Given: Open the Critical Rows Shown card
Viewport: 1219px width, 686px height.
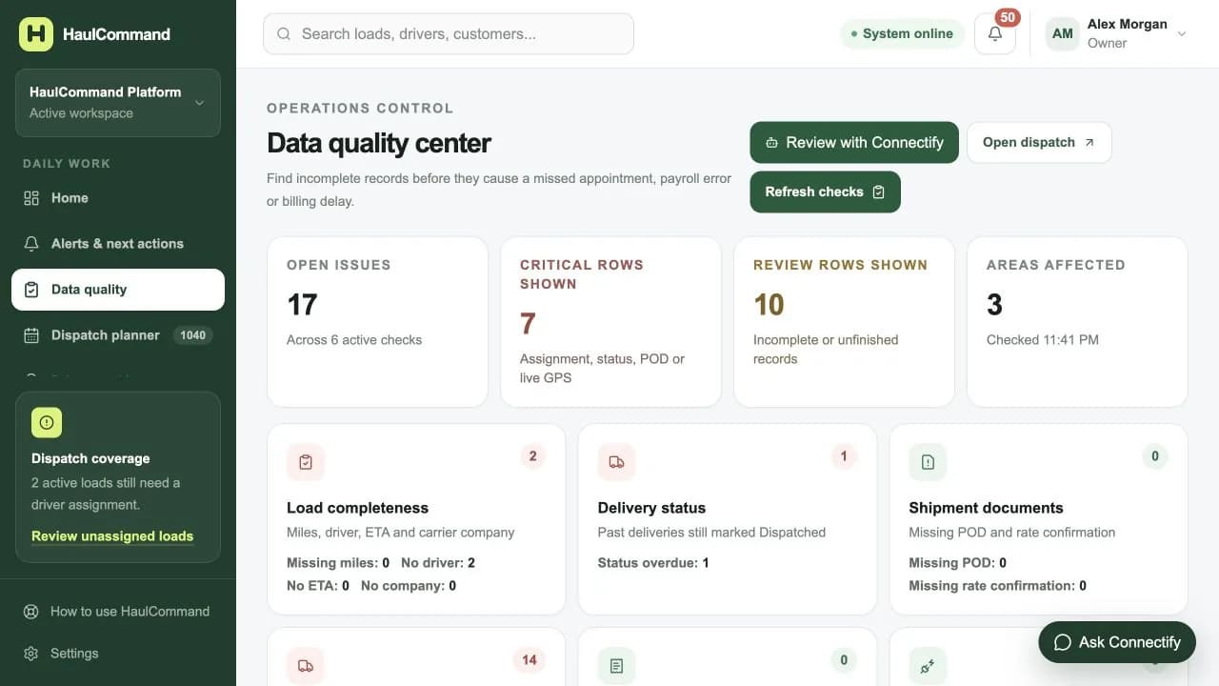Looking at the screenshot, I should point(611,322).
